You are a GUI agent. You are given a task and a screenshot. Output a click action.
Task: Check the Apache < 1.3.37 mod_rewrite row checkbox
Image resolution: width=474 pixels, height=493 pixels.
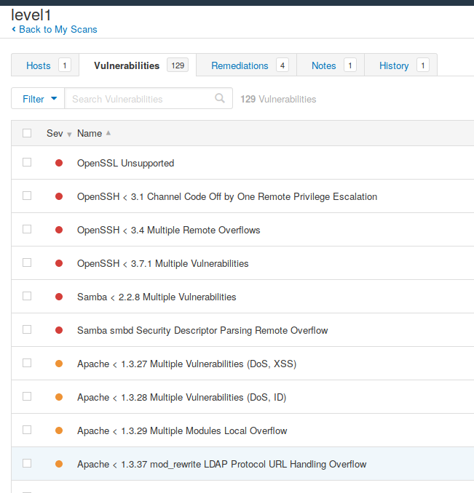tap(27, 463)
